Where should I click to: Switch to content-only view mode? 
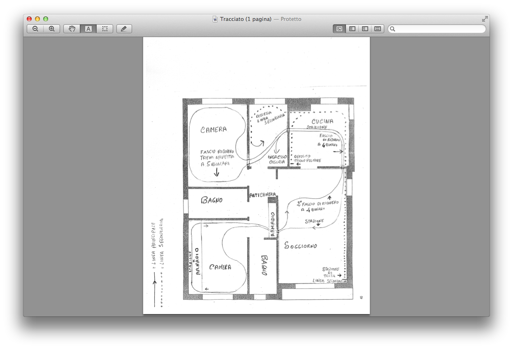coord(339,29)
